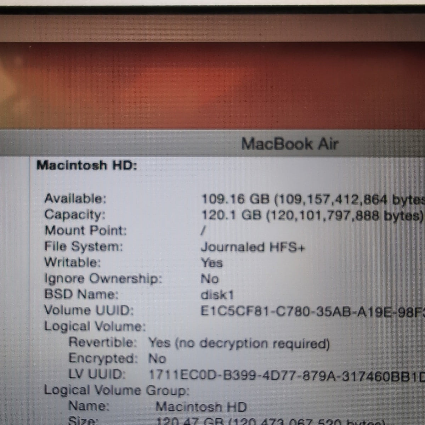Click the Volume UUID label
The width and height of the screenshot is (425, 425).
(x=89, y=310)
